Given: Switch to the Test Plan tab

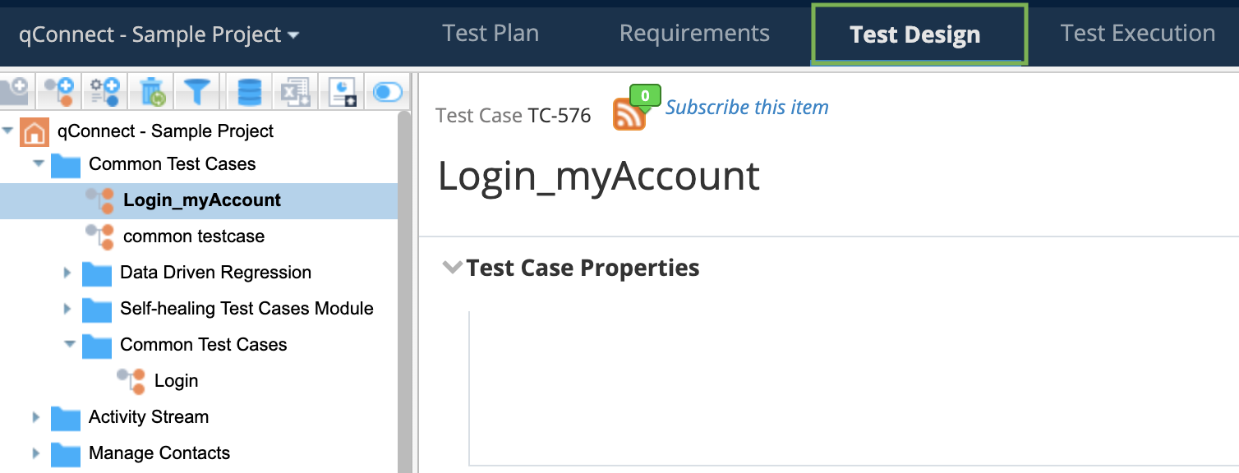Looking at the screenshot, I should 491,34.
